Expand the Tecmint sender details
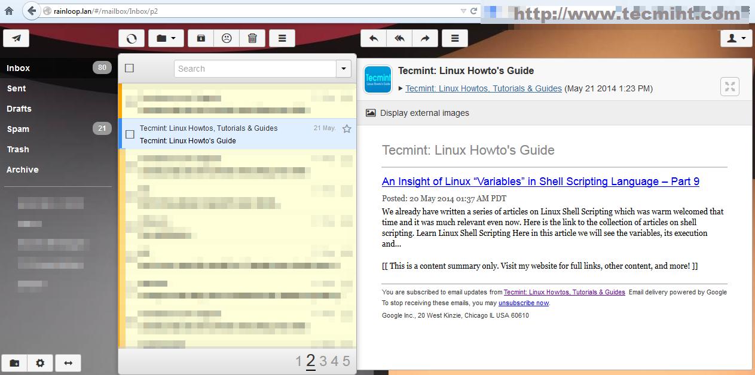Viewport: 755px width, 375px height. point(401,88)
